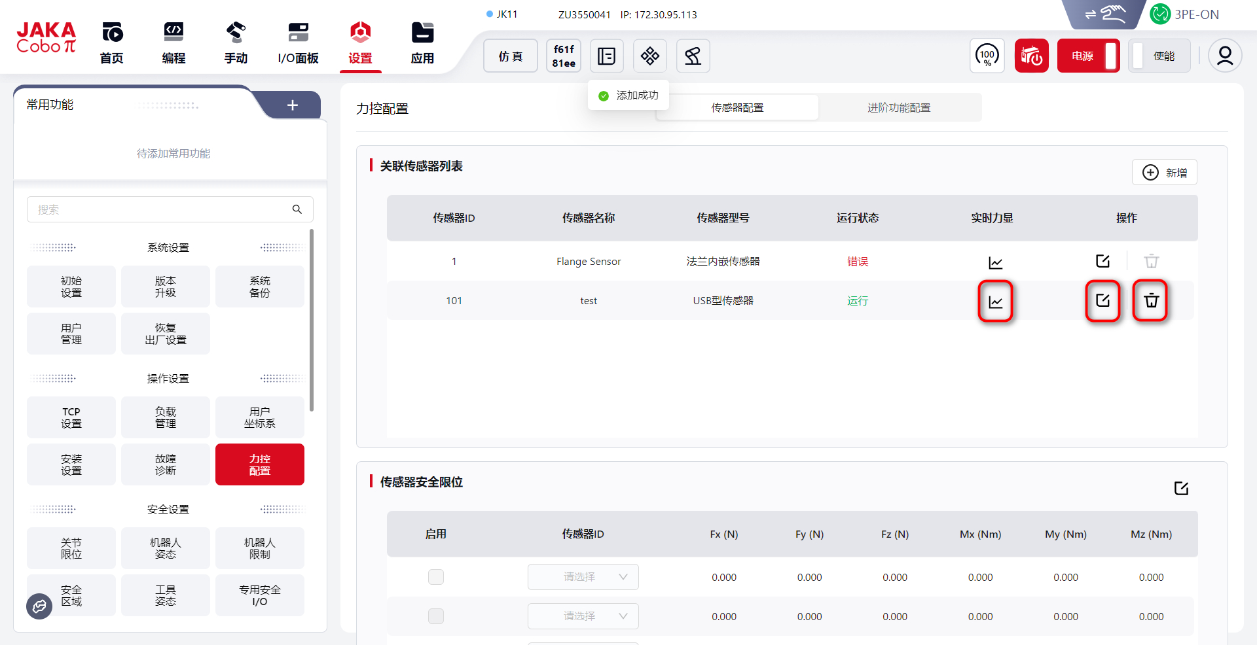The width and height of the screenshot is (1257, 645).
Task: Open the I/O面板 menu
Action: 298,43
